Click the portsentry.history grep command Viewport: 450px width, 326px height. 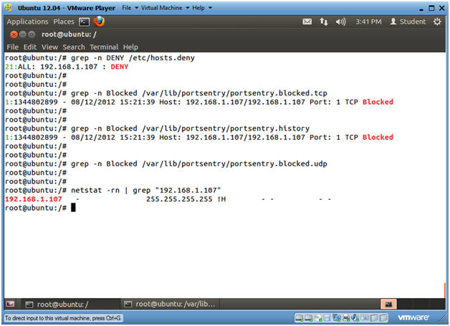[190, 128]
